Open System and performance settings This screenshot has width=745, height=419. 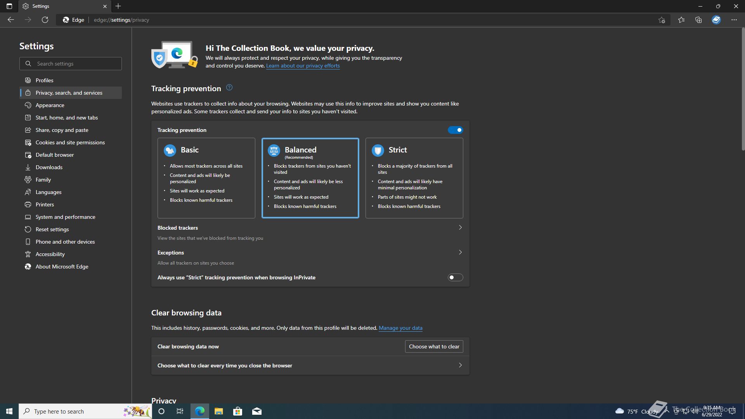point(71,217)
